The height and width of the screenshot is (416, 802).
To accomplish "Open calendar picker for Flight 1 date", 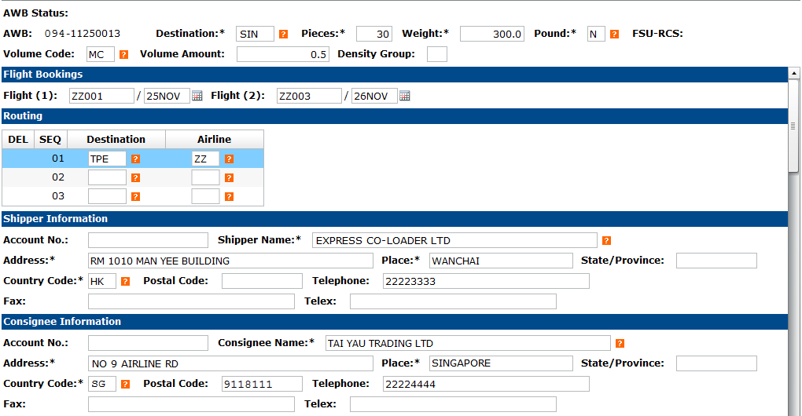I will click(x=197, y=96).
